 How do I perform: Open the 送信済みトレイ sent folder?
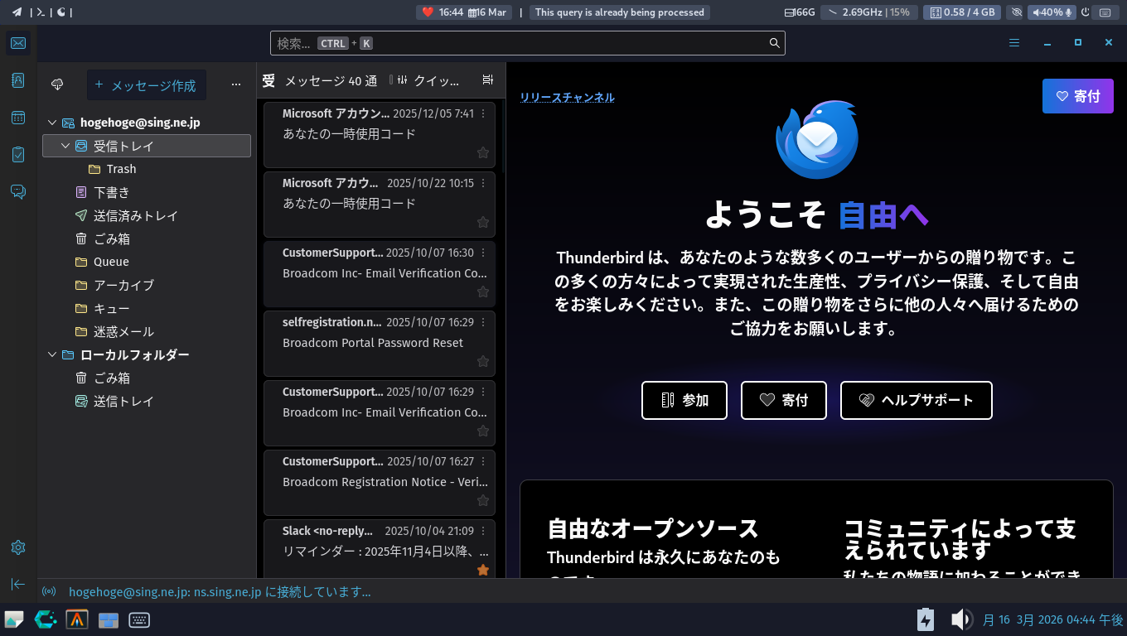tap(147, 215)
